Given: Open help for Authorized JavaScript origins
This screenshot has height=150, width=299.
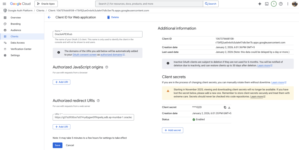Looking at the screenshot, I should tap(107, 67).
